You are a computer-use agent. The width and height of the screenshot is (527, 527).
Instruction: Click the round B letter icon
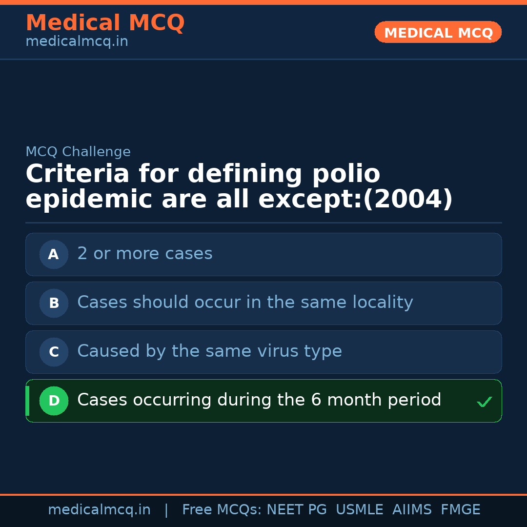pos(54,303)
